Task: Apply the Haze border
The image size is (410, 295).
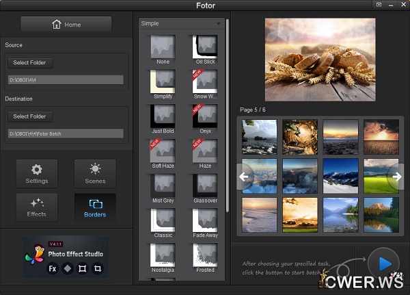Action: 205,154
